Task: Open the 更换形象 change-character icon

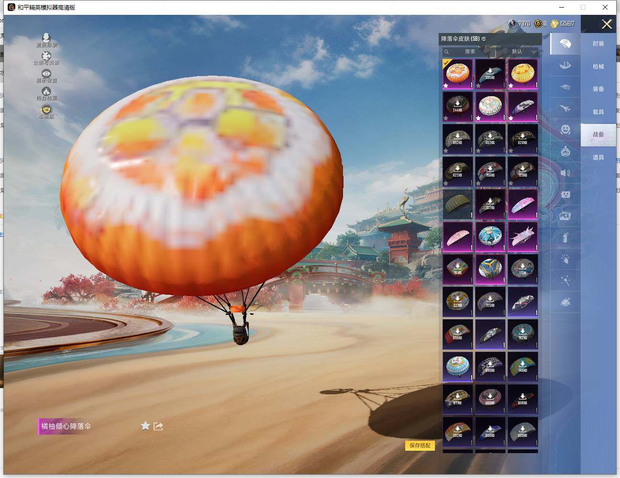Action: pos(46,38)
